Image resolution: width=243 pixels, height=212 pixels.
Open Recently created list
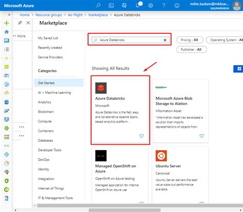click(x=50, y=48)
